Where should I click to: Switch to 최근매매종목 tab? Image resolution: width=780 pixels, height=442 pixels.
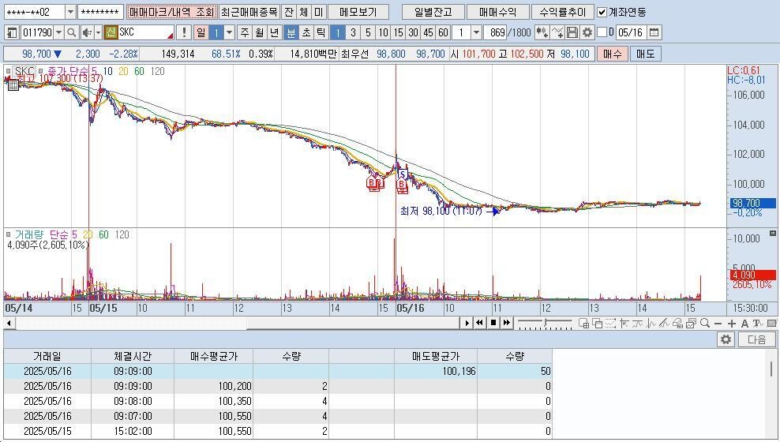(x=249, y=12)
